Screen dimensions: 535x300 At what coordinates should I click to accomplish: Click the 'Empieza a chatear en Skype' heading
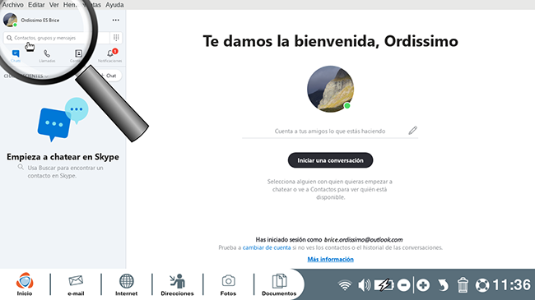coord(63,157)
